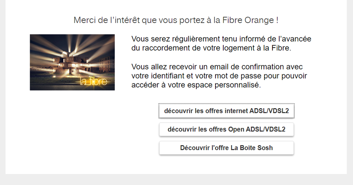Open the découvrir les offres Open ADSL/VDSL2 button
Screen dimensions: 353x185
pyautogui.click(x=226, y=129)
